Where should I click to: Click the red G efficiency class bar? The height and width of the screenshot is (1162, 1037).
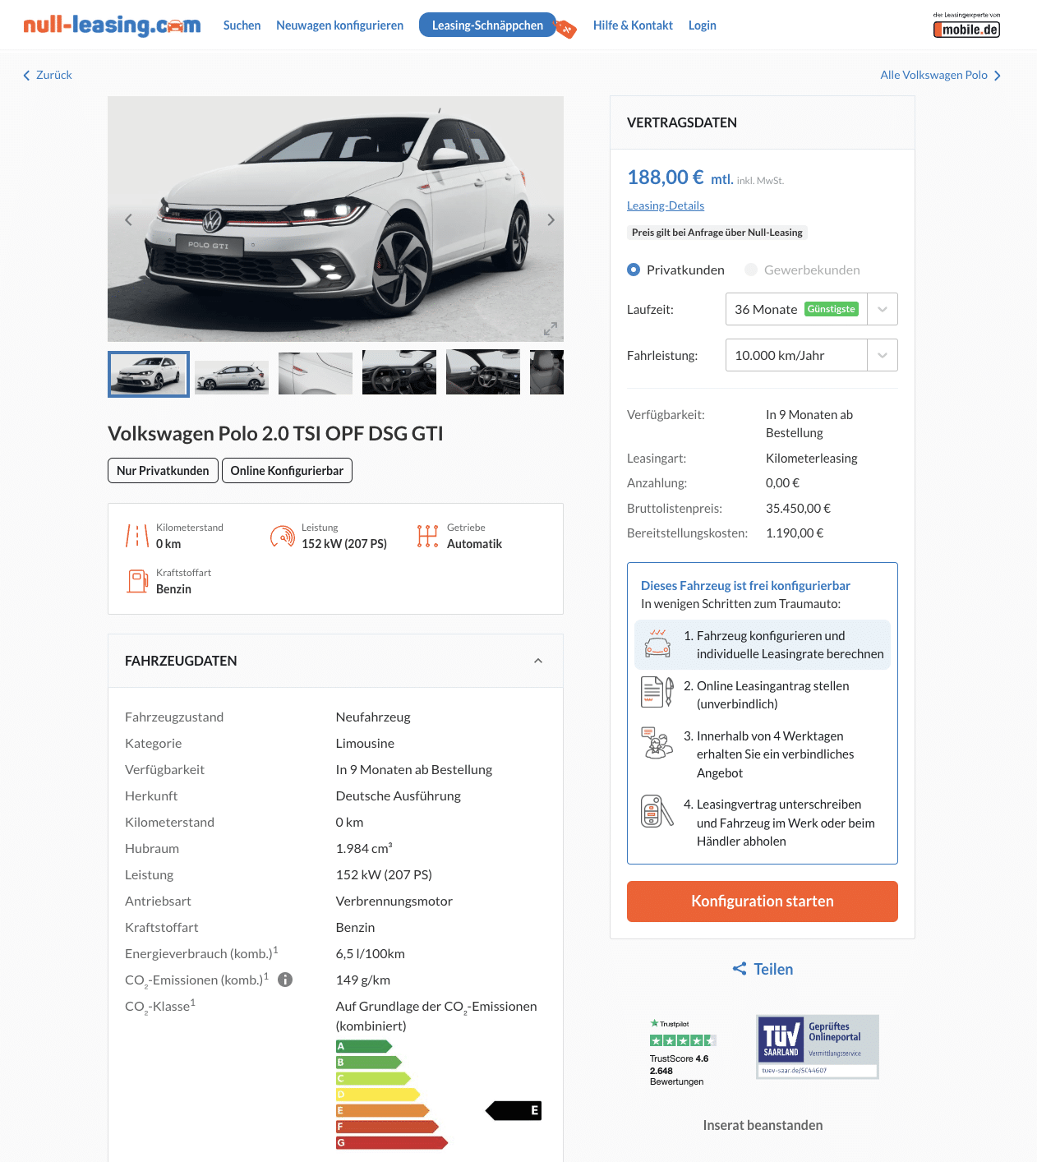click(x=392, y=1142)
